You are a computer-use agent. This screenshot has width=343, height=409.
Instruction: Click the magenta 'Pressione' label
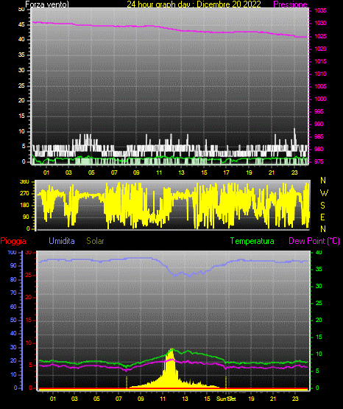tap(290, 4)
